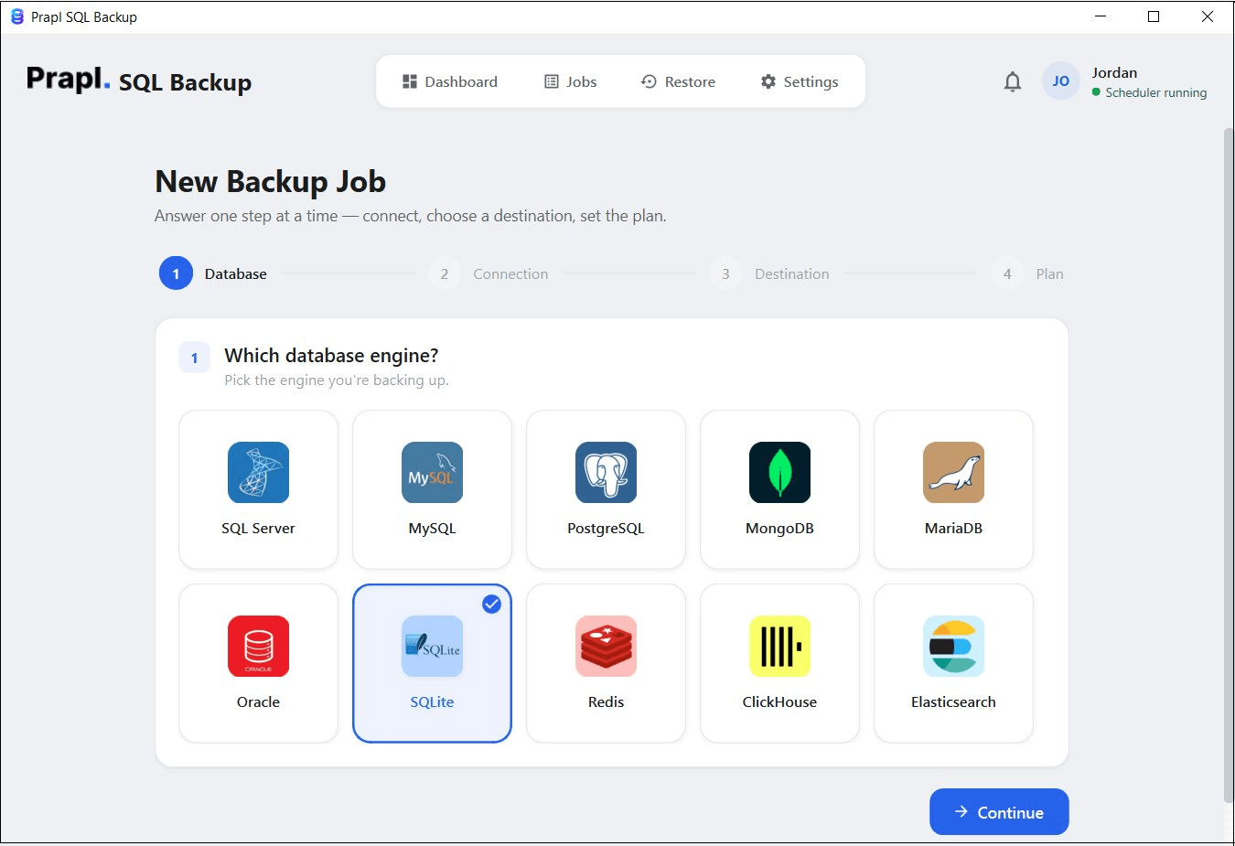This screenshot has width=1235, height=846.
Task: Click the Prapl SQL Backup logo
Action: 139,80
